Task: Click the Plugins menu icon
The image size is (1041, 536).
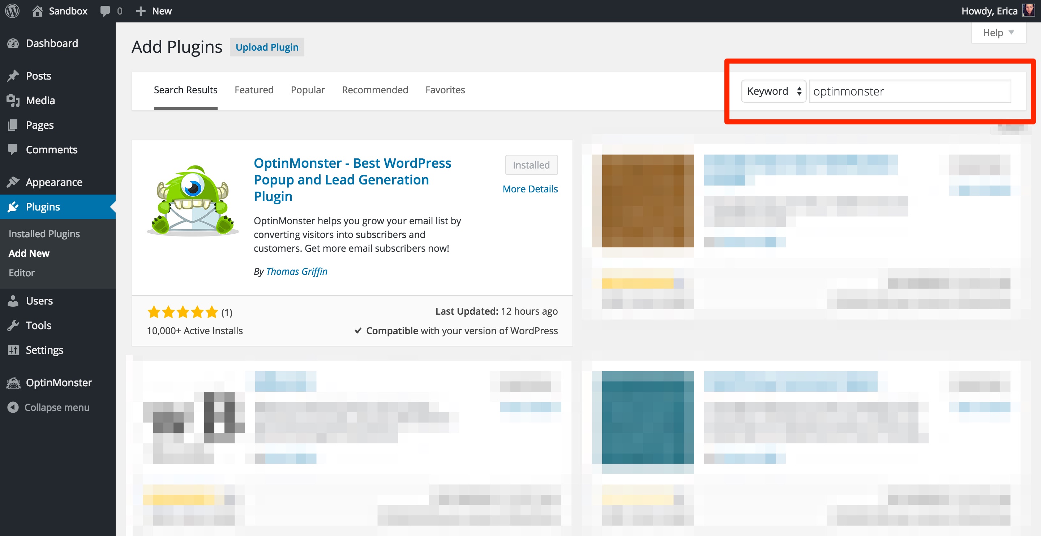Action: (13, 206)
